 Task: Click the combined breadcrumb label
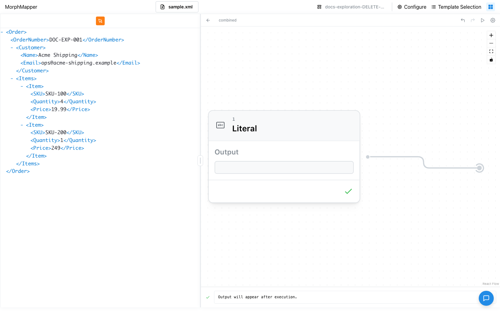[227, 20]
